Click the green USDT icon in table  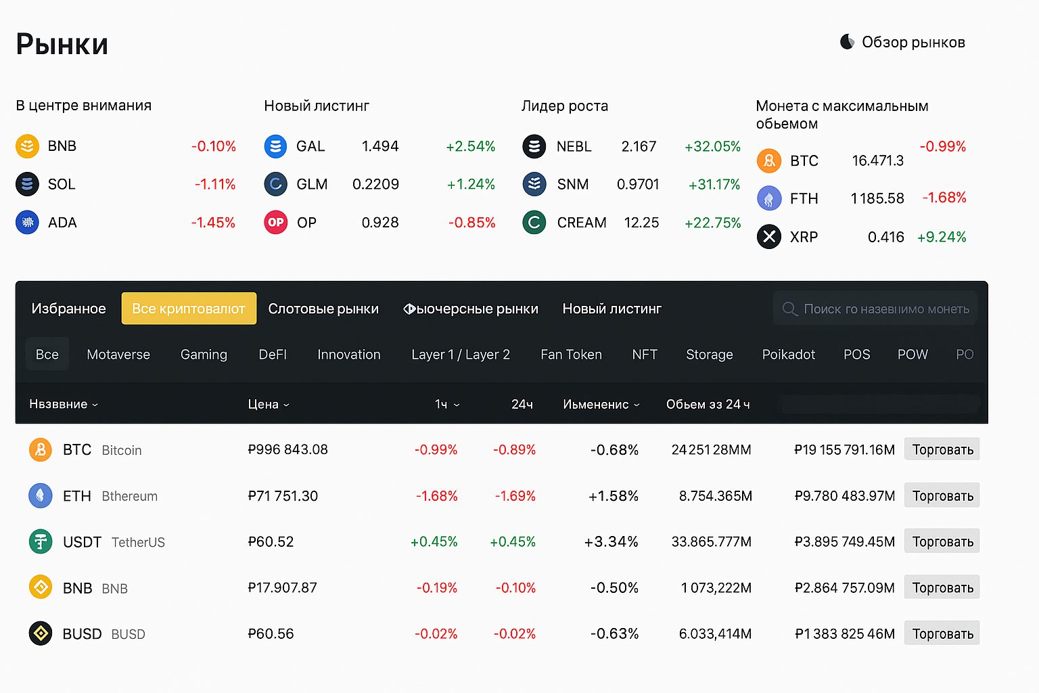41,541
